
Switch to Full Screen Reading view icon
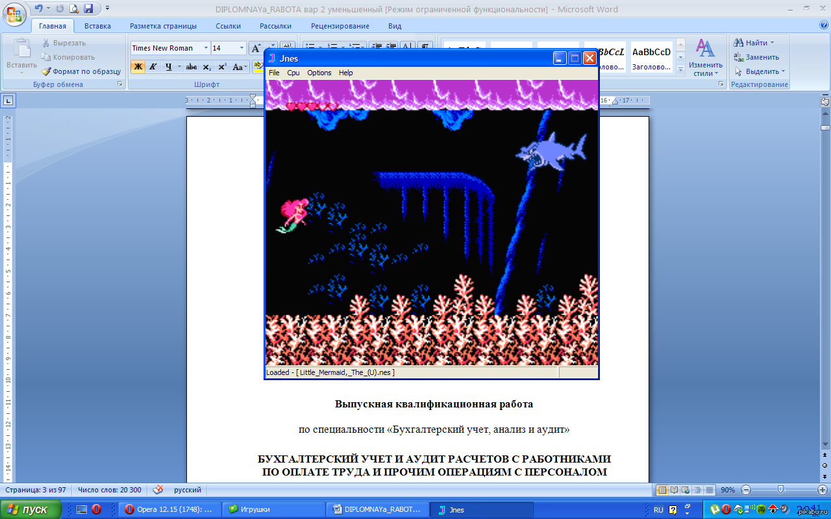pyautogui.click(x=674, y=490)
